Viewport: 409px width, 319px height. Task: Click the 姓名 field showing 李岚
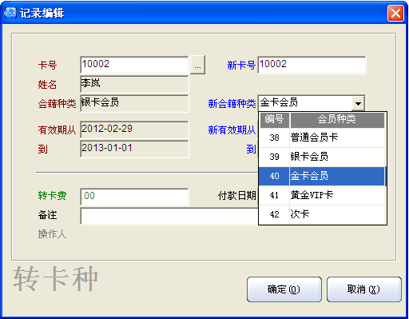click(x=134, y=84)
